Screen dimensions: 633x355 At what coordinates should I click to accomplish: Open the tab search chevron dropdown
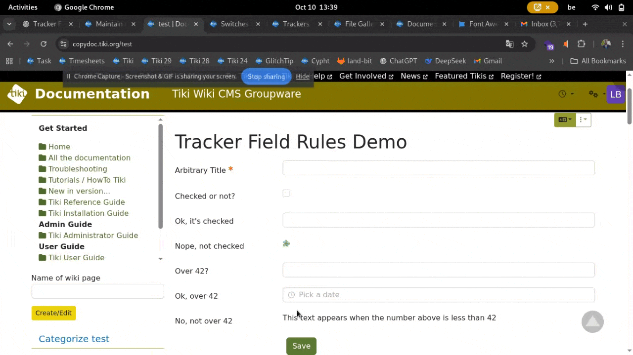[x=9, y=24]
